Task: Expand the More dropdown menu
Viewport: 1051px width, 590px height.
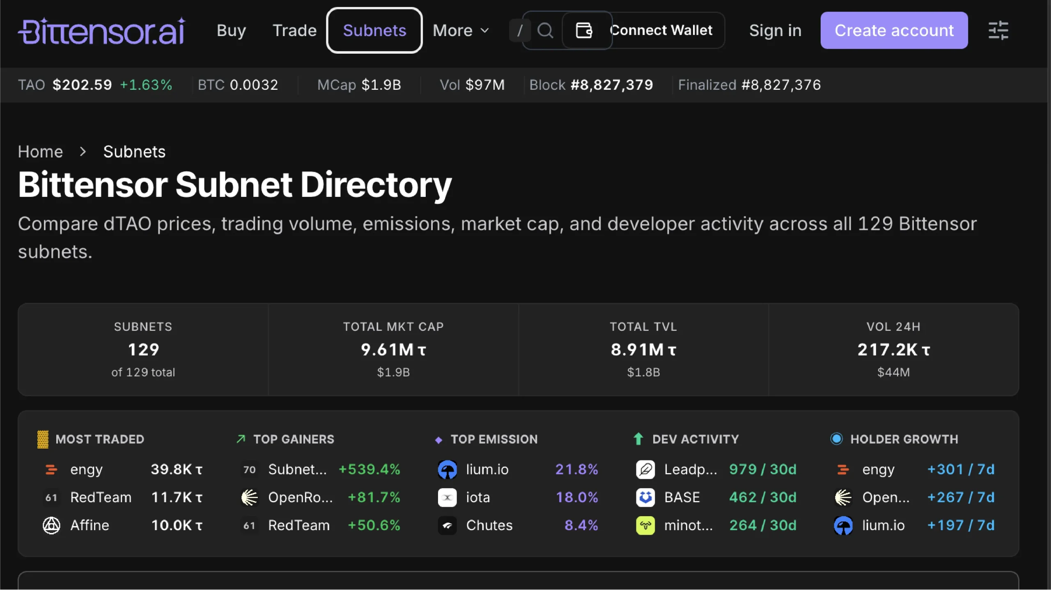Action: [461, 30]
